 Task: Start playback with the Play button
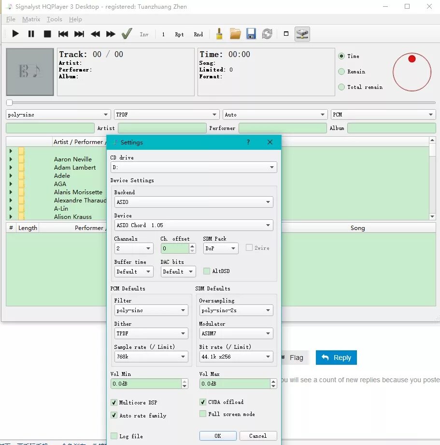(15, 34)
